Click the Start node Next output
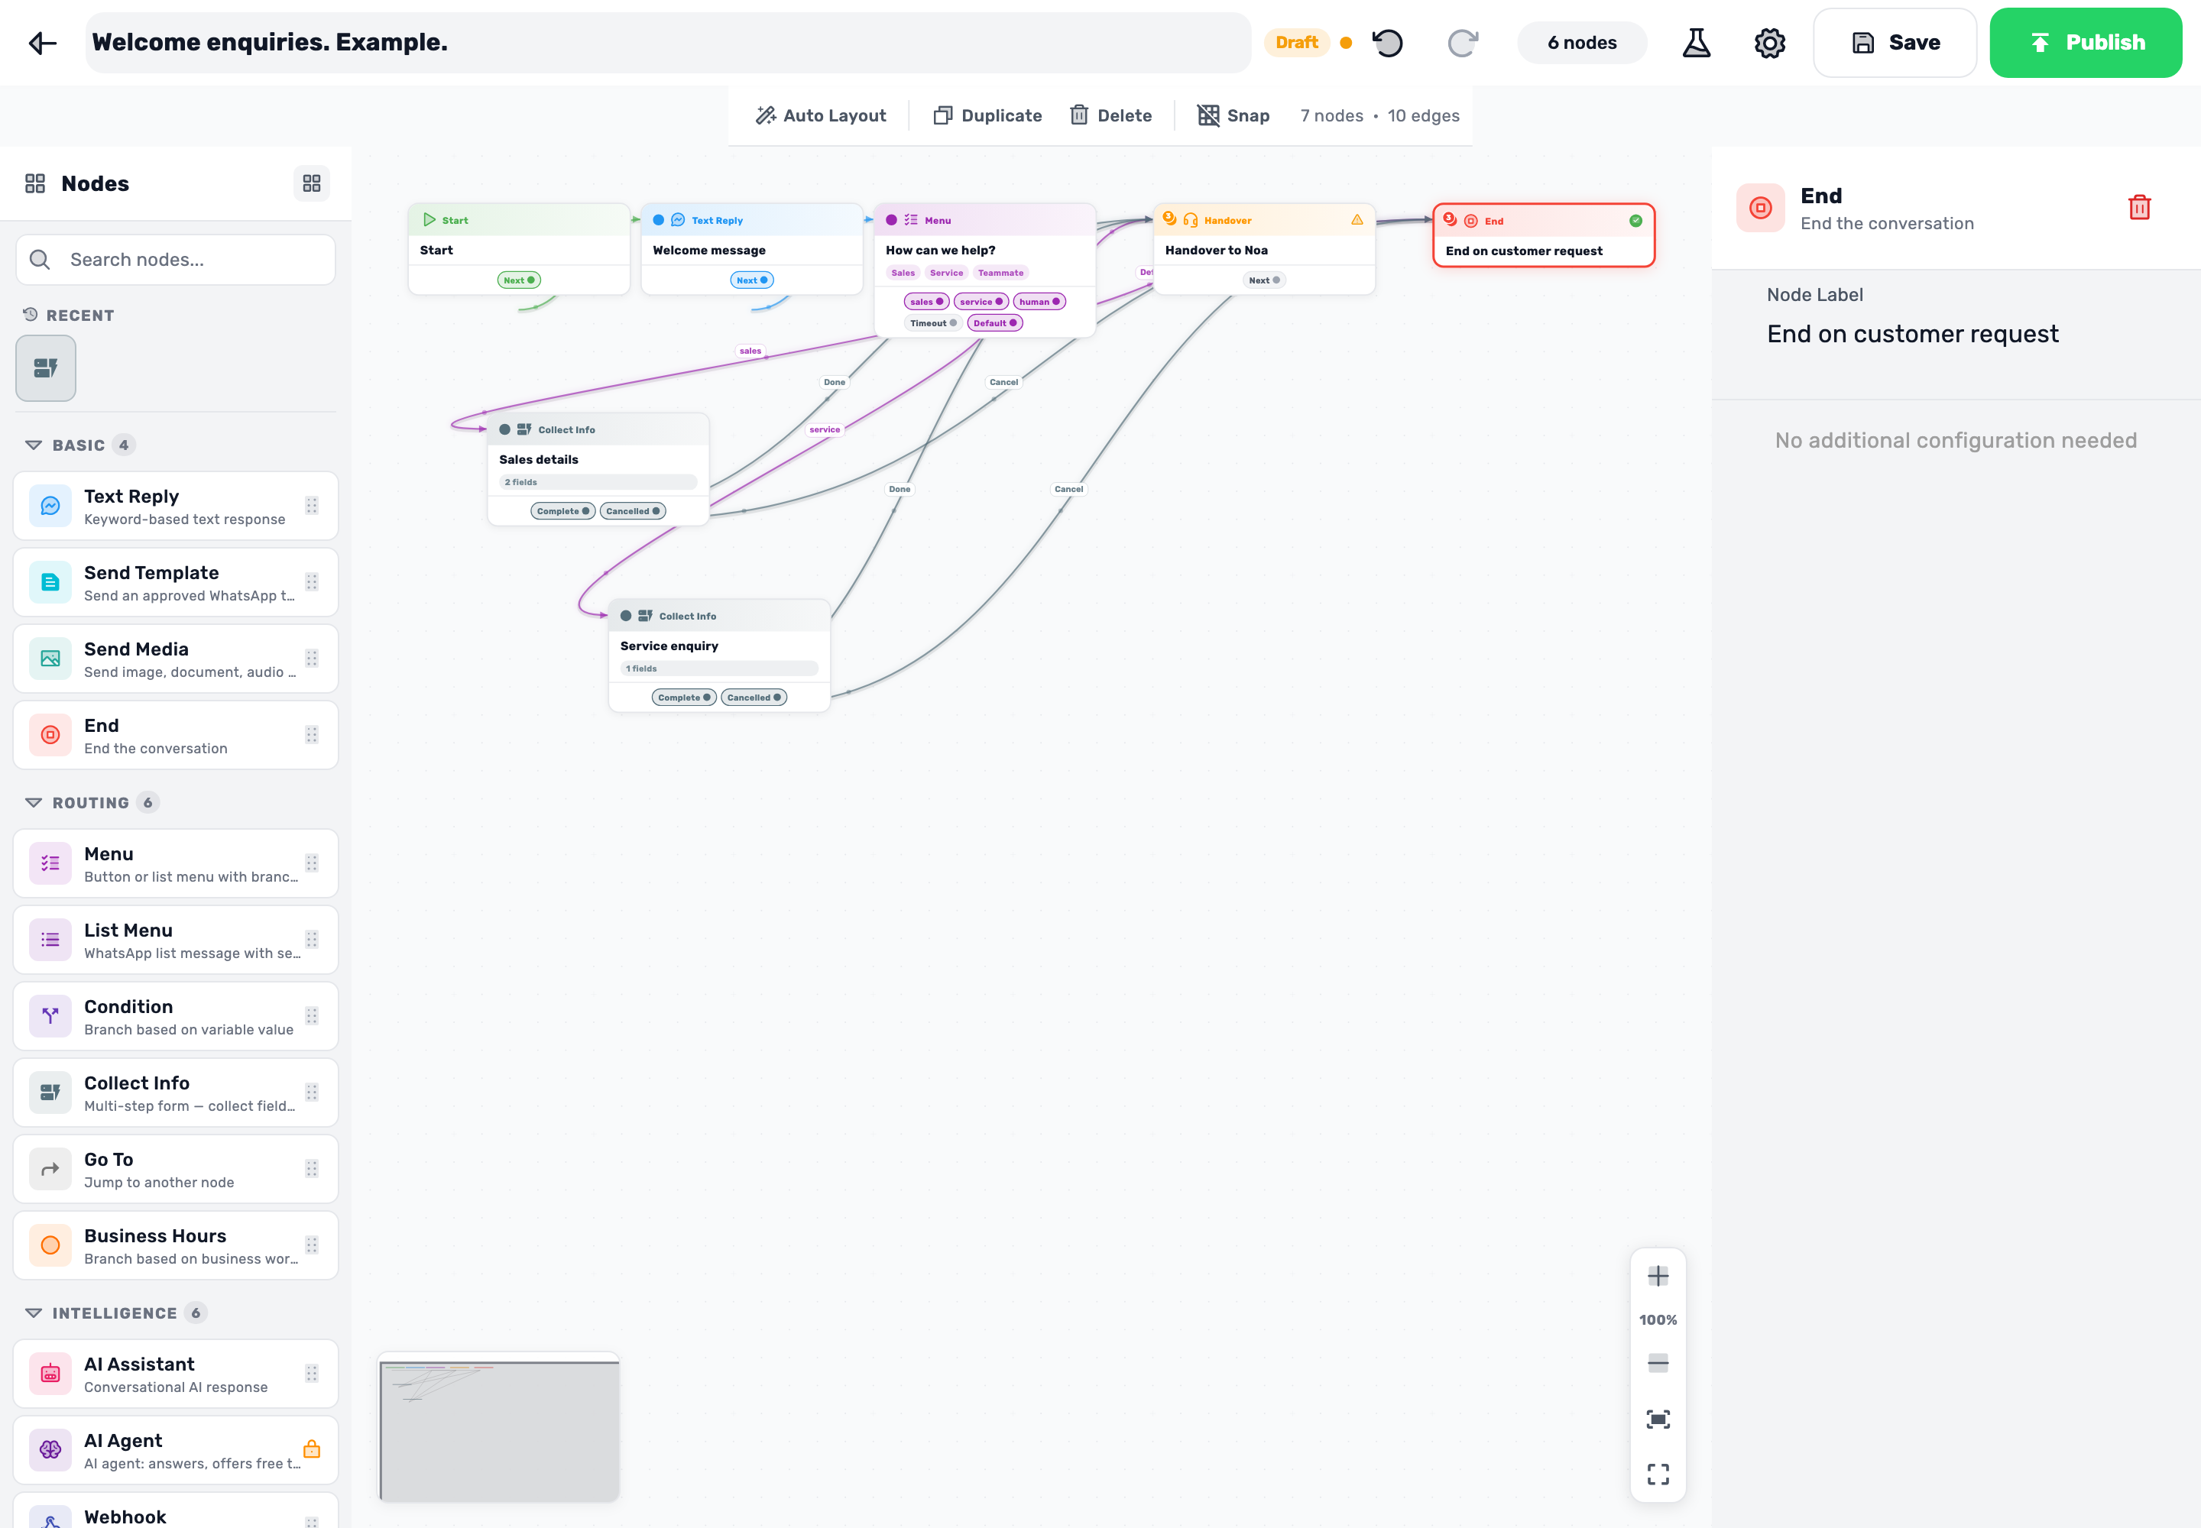This screenshot has height=1528, width=2201. 518,280
